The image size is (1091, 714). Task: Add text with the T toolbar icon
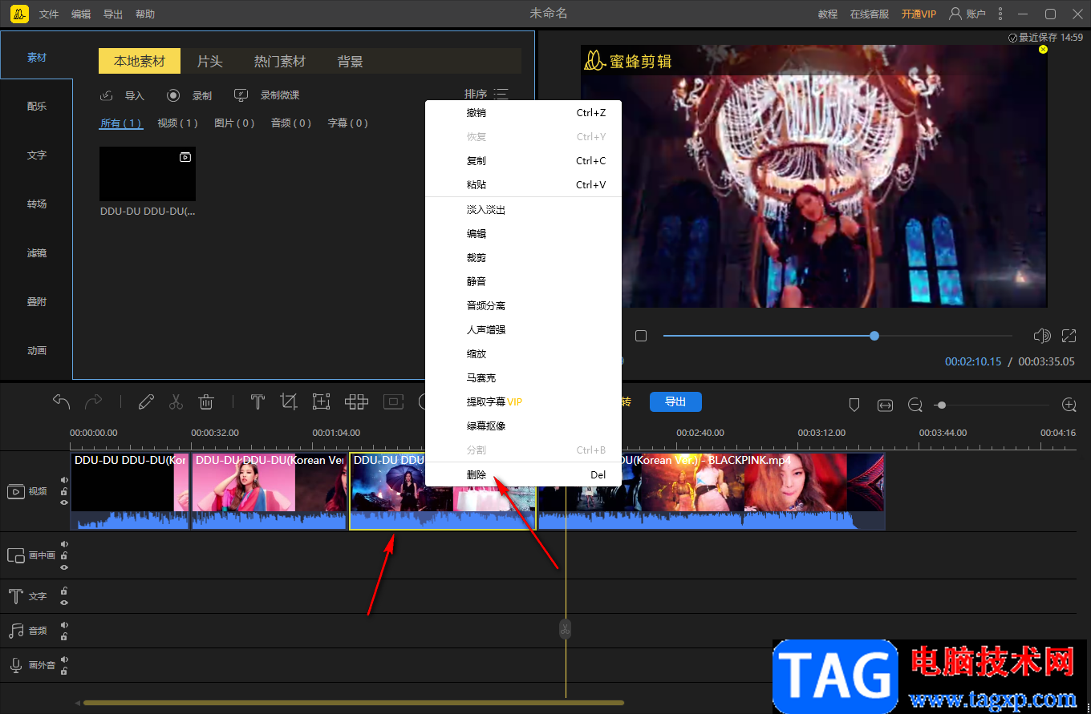[258, 401]
